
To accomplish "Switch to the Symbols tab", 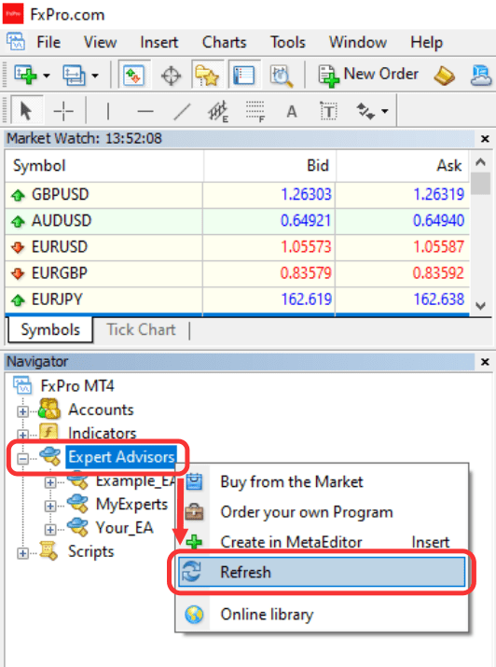I will click(50, 329).
